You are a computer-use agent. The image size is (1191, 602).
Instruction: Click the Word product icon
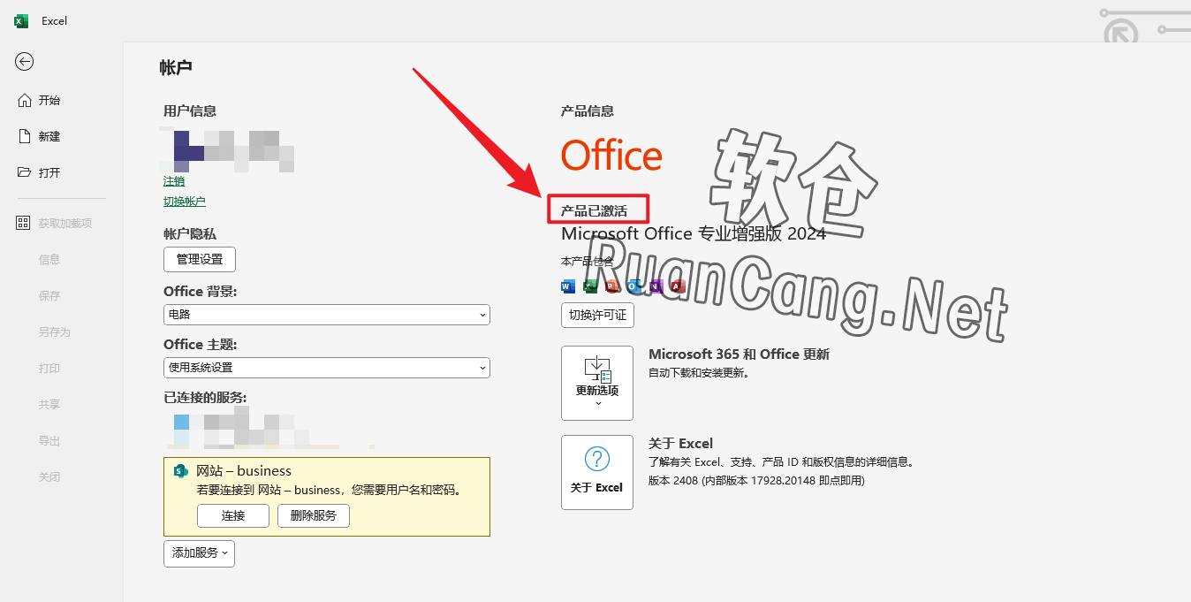point(568,286)
